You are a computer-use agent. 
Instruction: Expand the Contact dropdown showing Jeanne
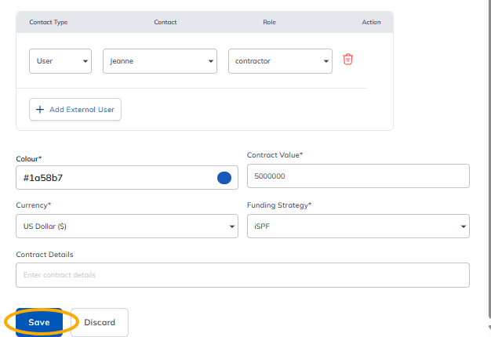coord(159,61)
